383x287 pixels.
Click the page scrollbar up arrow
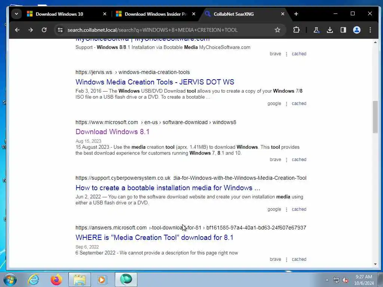point(375,43)
